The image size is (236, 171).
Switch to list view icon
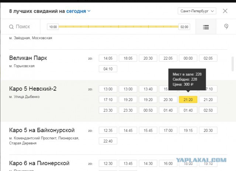click(x=206, y=27)
